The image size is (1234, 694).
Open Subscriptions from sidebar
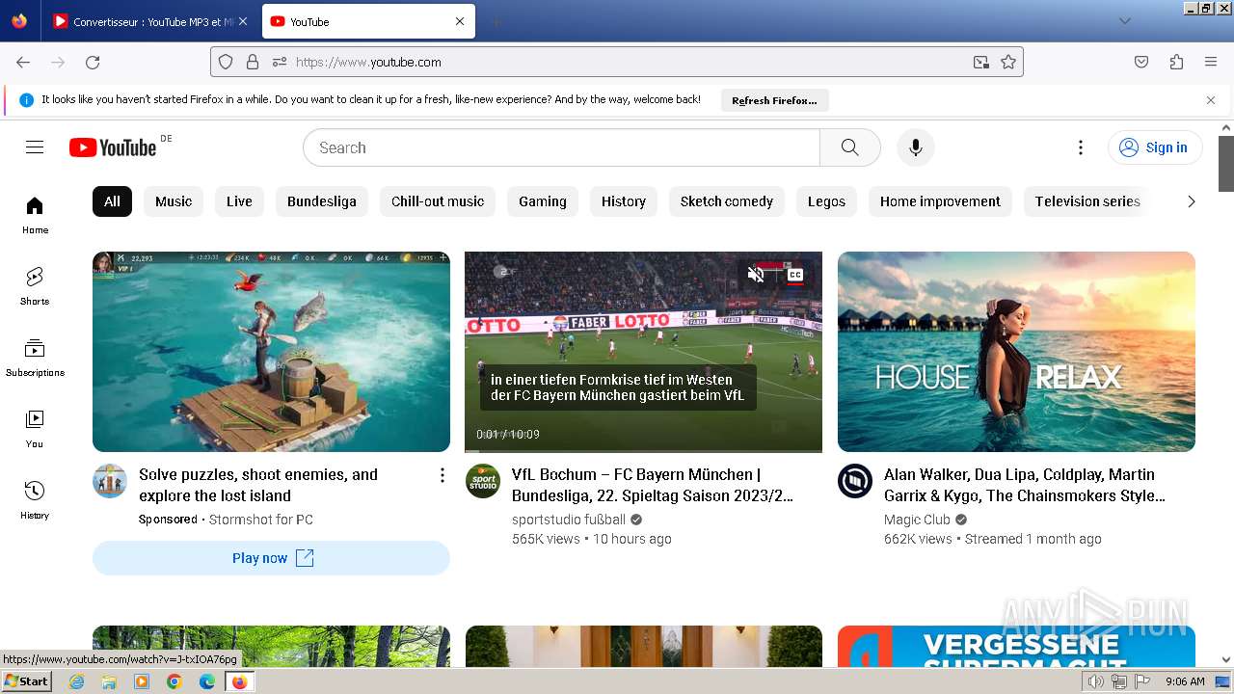pos(35,358)
